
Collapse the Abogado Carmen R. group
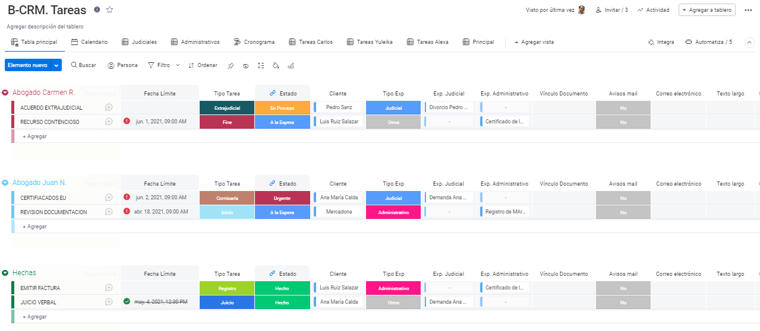[5, 93]
